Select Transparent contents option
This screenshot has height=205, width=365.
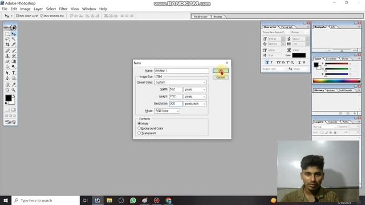(x=139, y=133)
